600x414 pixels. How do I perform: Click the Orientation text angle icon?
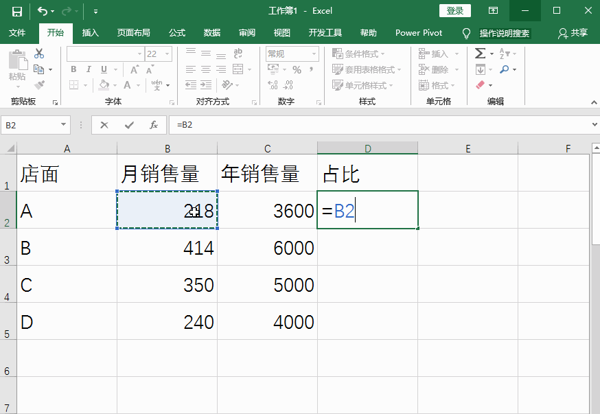(x=227, y=84)
